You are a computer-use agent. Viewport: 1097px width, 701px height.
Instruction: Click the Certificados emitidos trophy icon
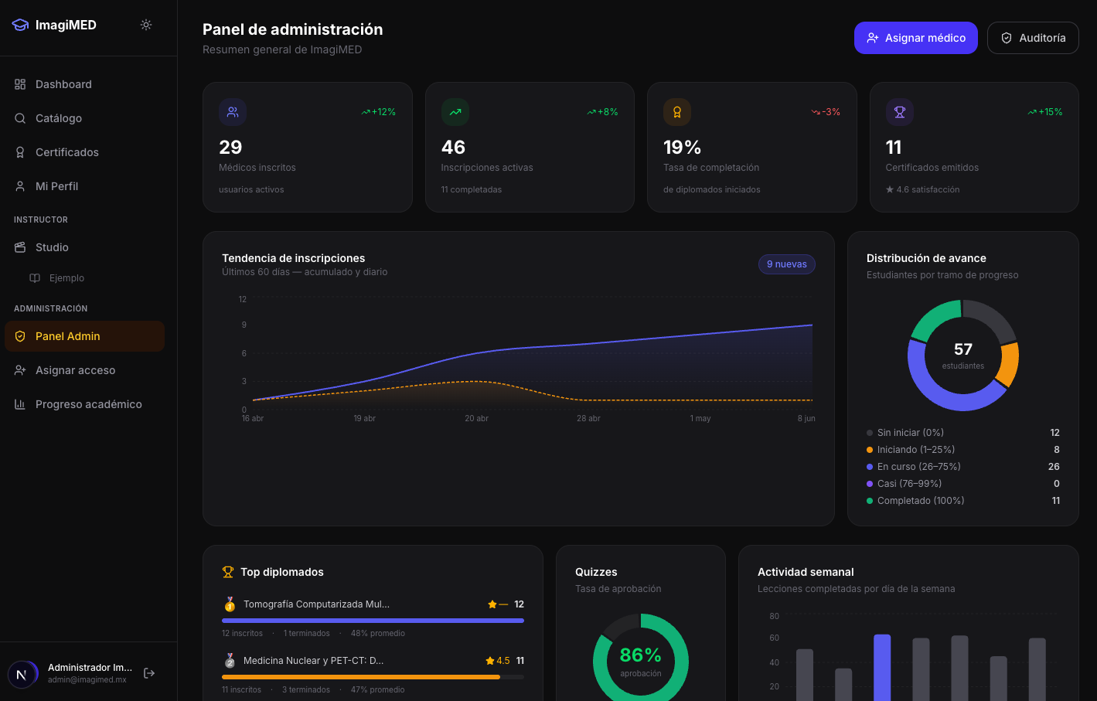[900, 112]
